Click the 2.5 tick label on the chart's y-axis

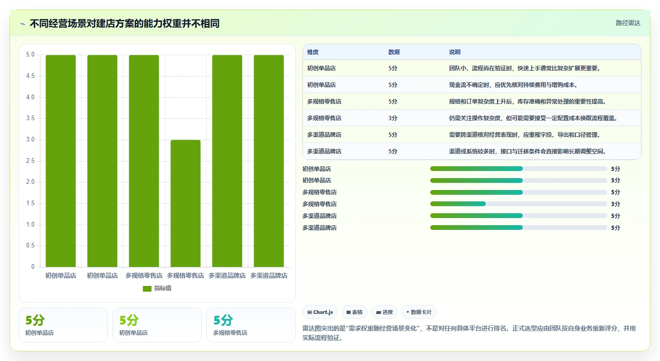click(30, 161)
